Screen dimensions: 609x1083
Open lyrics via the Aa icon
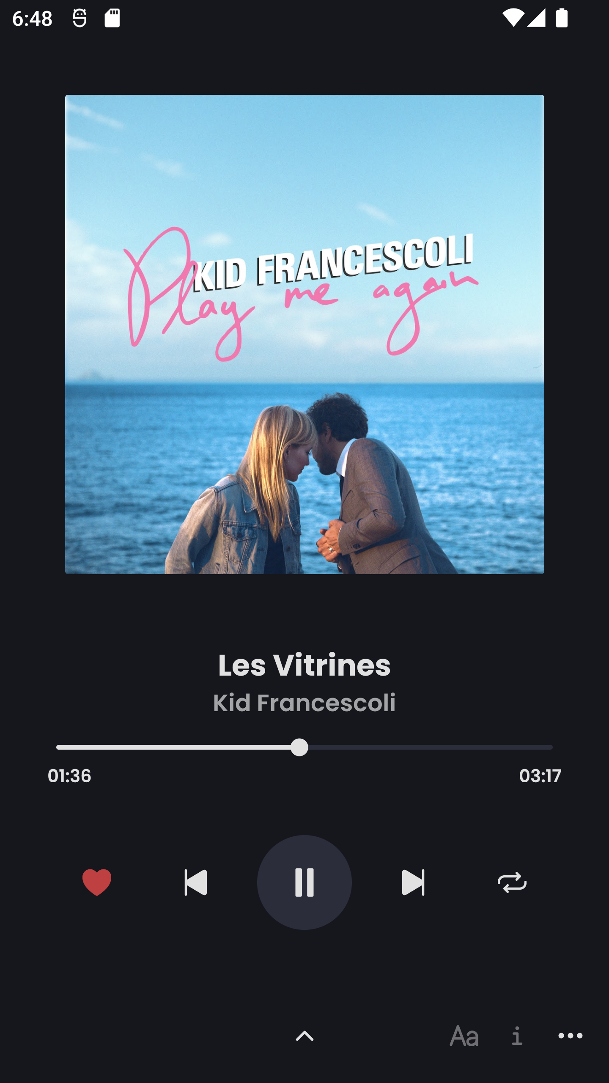click(464, 1036)
